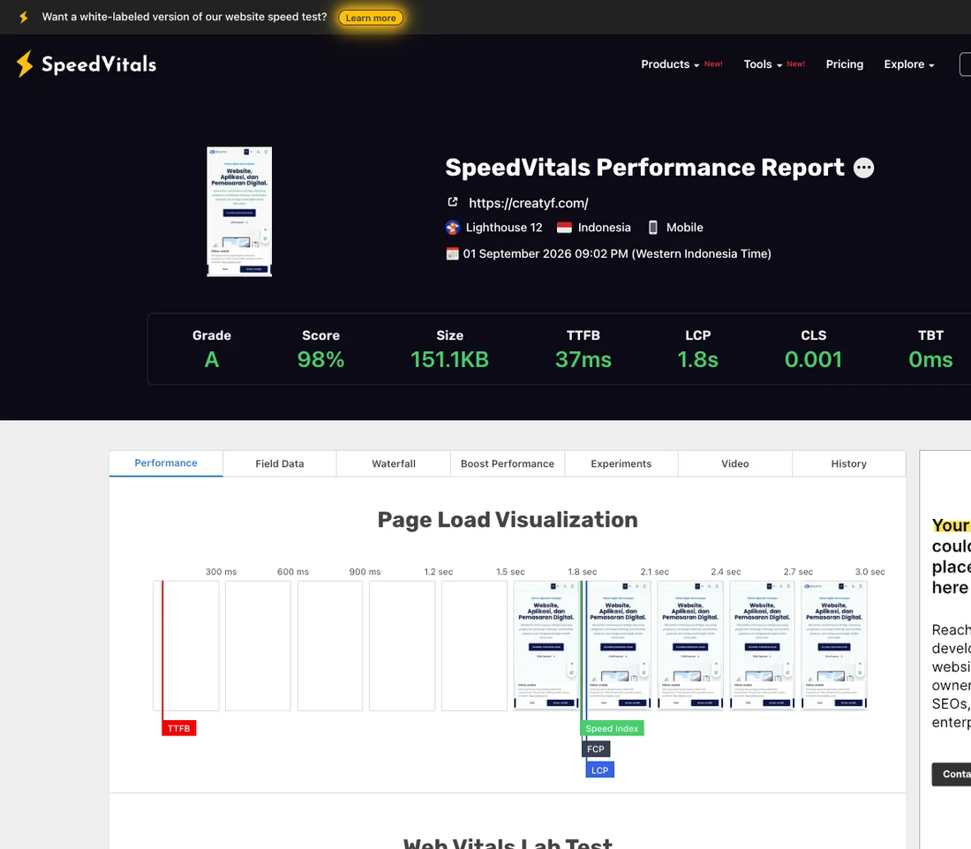The height and width of the screenshot is (849, 971).
Task: Click the blue LCP timeline marker
Action: [x=600, y=770]
